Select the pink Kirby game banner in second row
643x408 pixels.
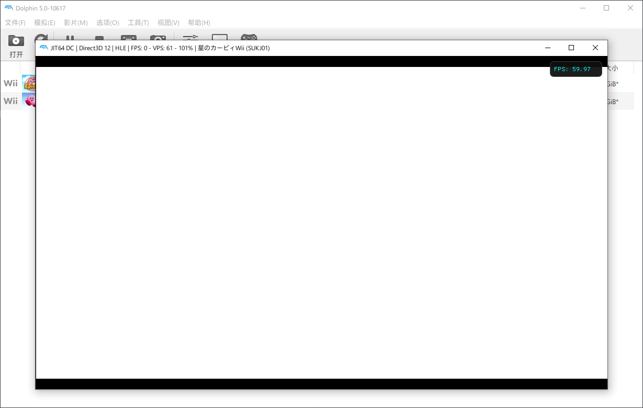click(x=28, y=101)
